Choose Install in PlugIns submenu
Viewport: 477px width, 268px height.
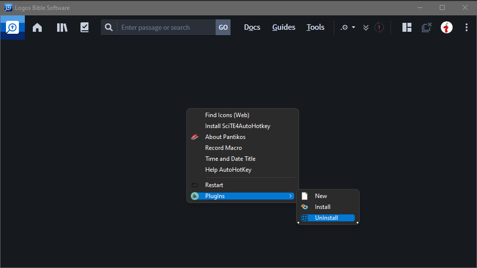point(328,207)
